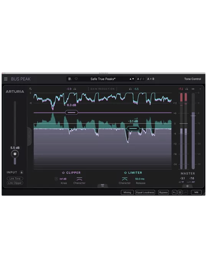Click the -0.9 clipper reduction value
This screenshot has height=269, width=207.
click(x=69, y=89)
